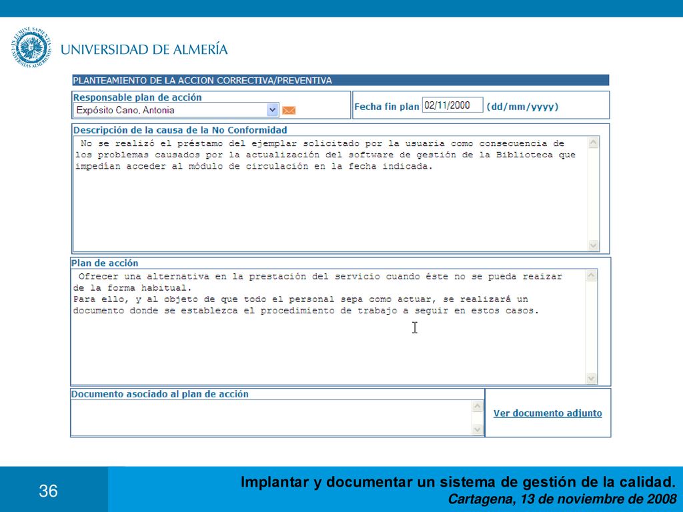Click the Fecha fin plan label
Viewport: 683px width, 512px height.
pos(386,107)
